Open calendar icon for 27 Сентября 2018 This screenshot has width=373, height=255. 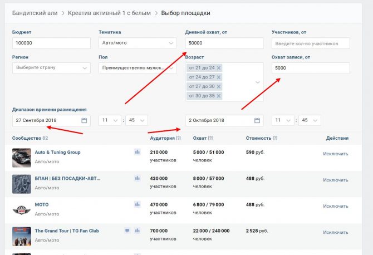coord(84,120)
